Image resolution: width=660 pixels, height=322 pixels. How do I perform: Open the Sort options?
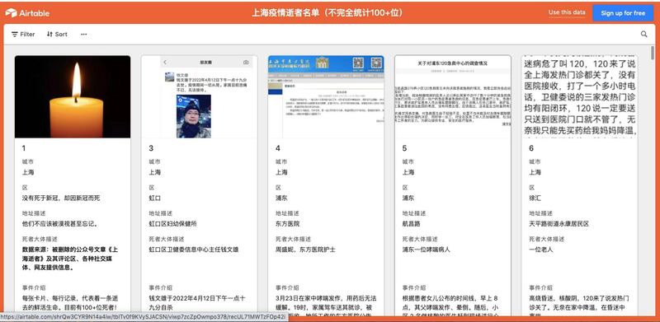click(57, 35)
